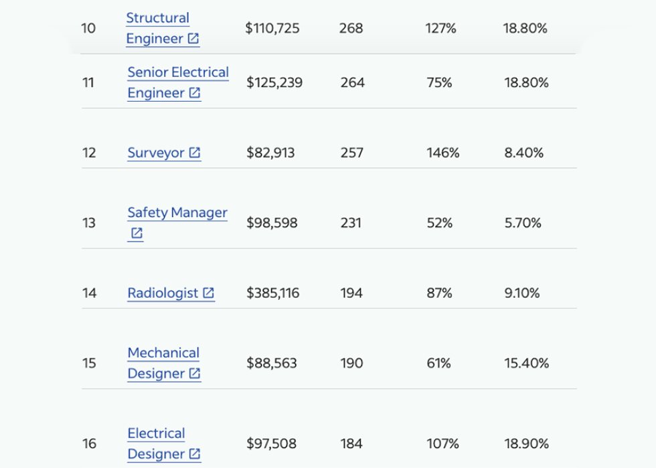This screenshot has height=468, width=656.
Task: Click the external link icon beside Structural Engineer
Action: (192, 39)
